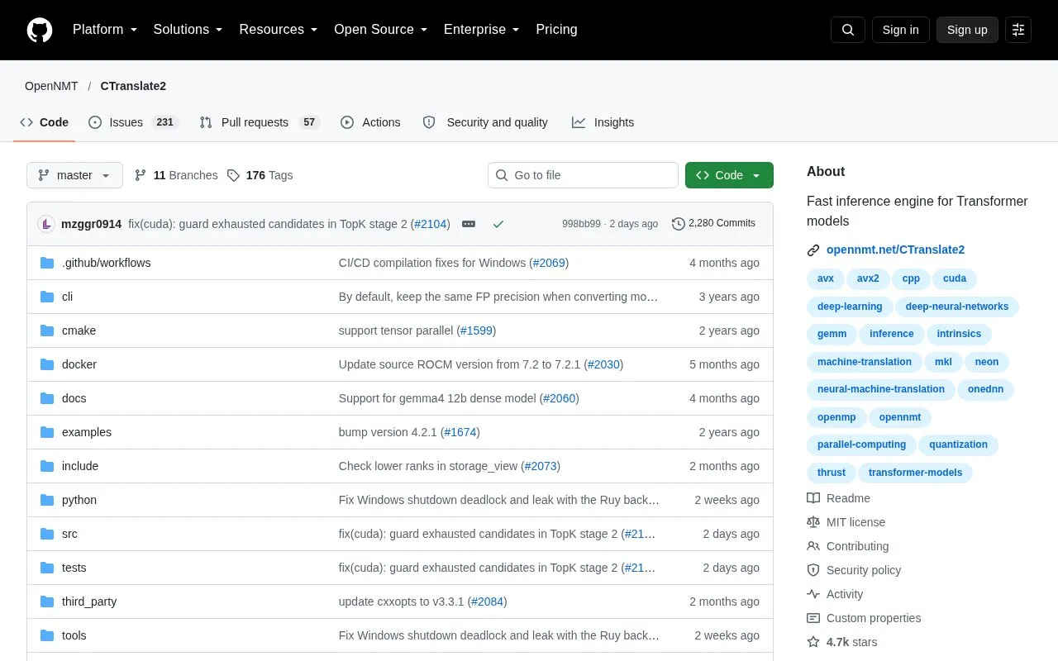Switch to the Insights tab
The height and width of the screenshot is (661, 1058).
[603, 122]
